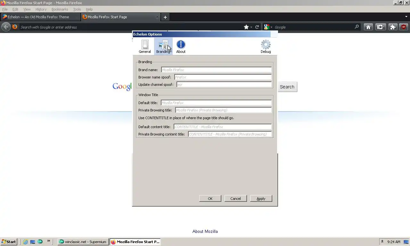The height and width of the screenshot is (246, 410).
Task: Show desktop from quick launch
Action: (x=33, y=242)
